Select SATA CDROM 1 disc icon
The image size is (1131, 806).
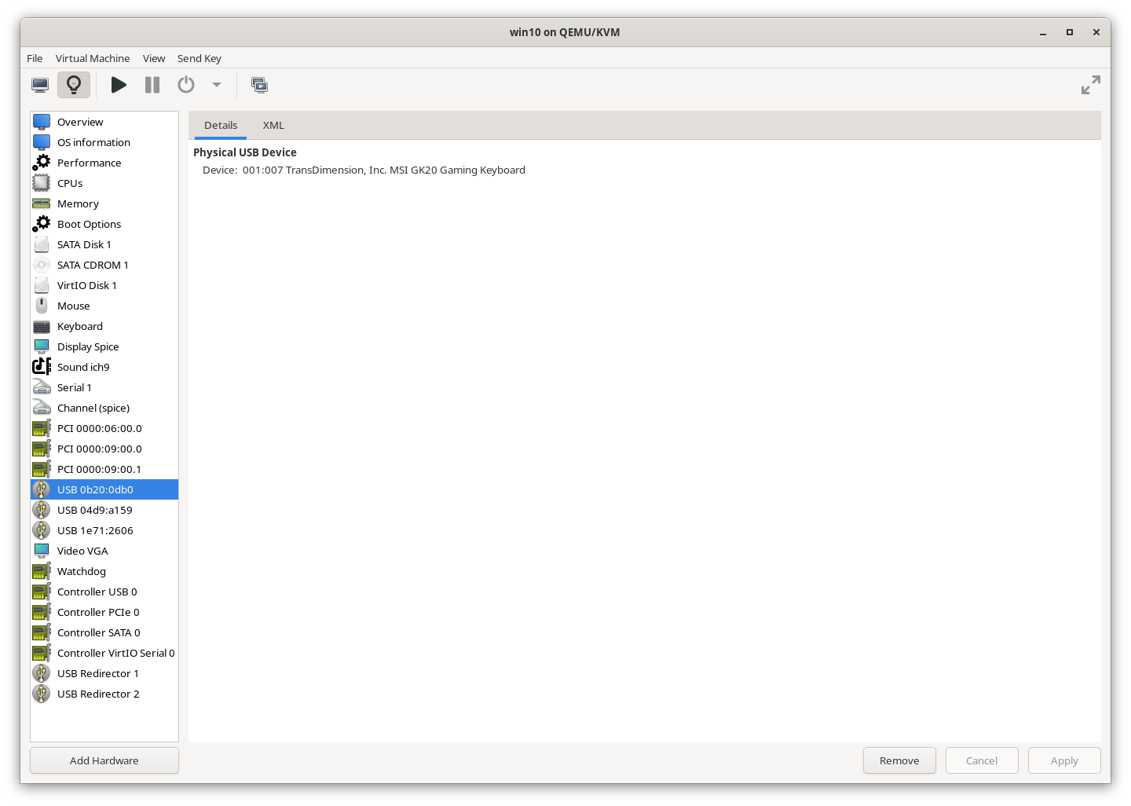(x=42, y=265)
